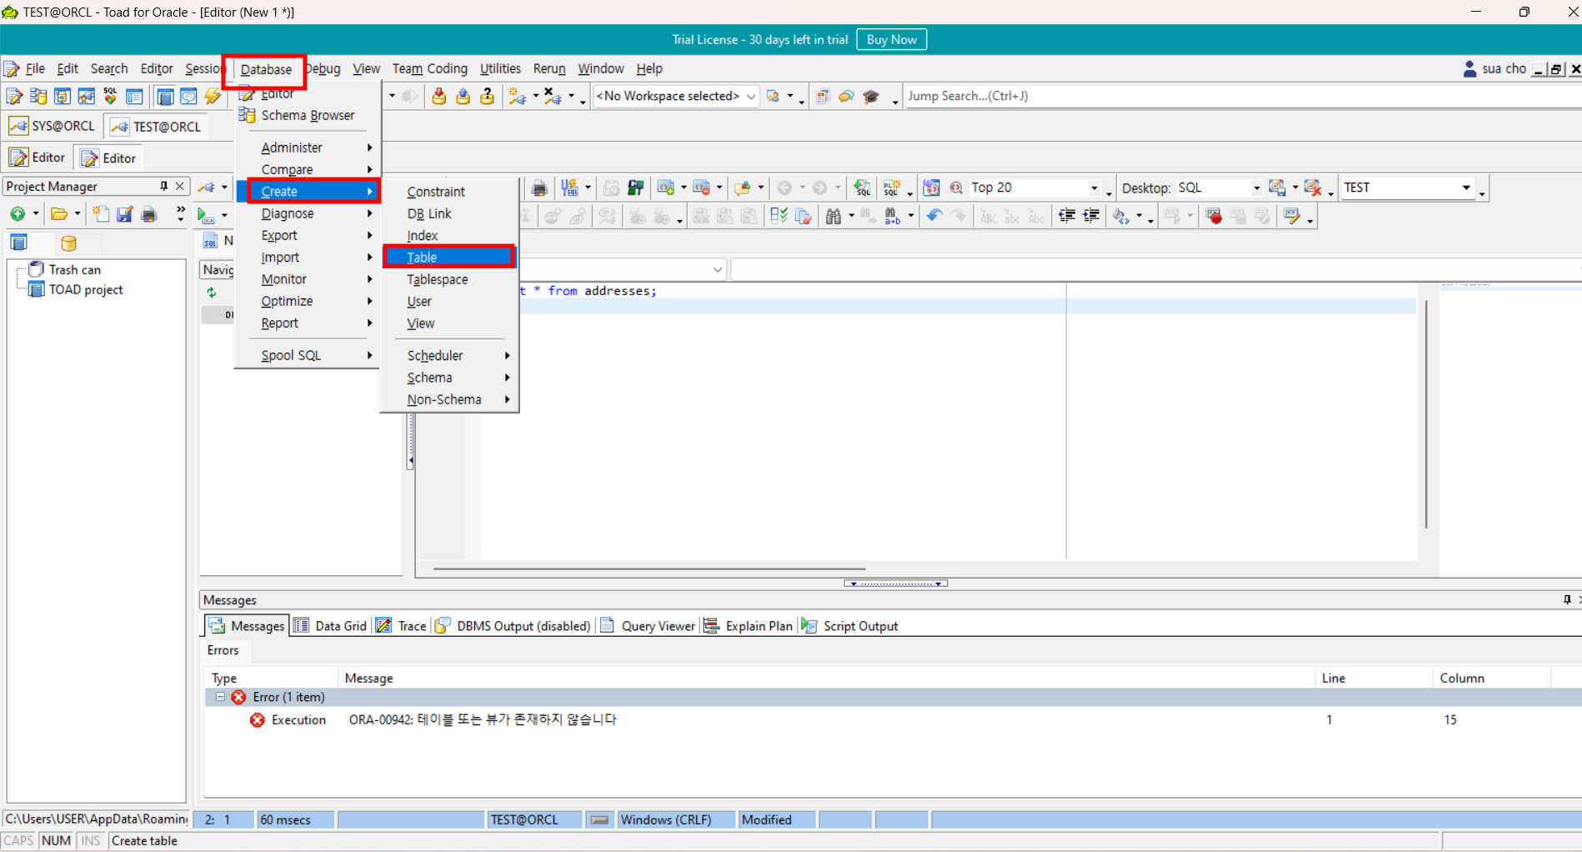Viewport: 1582px width, 852px height.
Task: Click the a→b replace icon
Action: (x=893, y=217)
